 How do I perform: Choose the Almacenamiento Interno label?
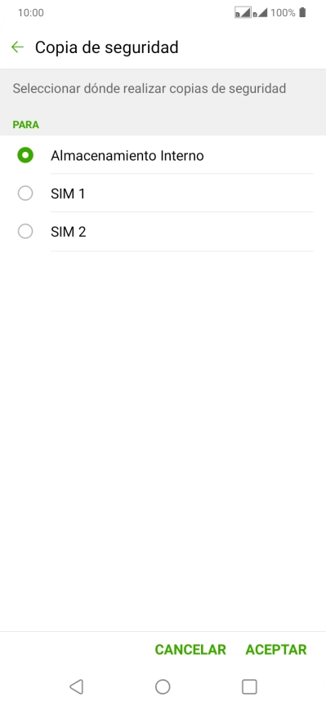[x=127, y=156]
